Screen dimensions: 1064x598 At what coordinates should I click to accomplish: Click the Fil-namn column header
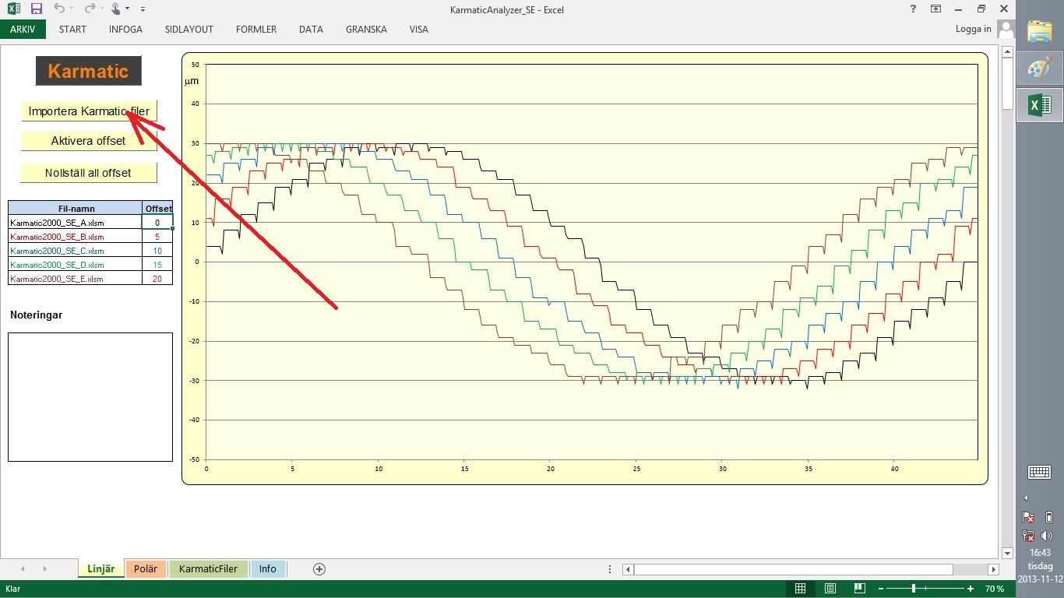[75, 208]
